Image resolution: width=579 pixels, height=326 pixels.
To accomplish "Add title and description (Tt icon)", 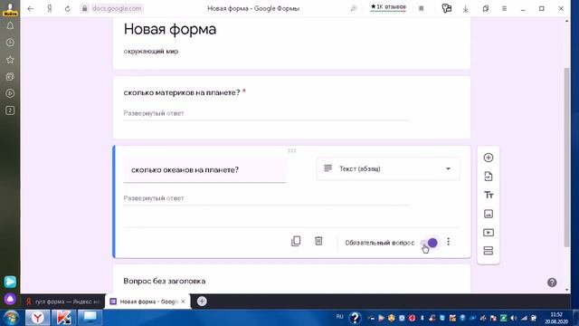I will pos(489,196).
